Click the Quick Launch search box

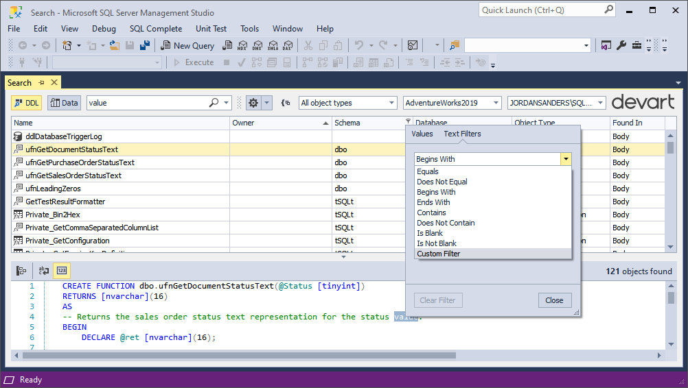pyautogui.click(x=547, y=10)
